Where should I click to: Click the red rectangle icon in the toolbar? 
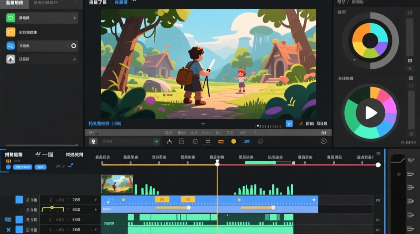coord(221,142)
